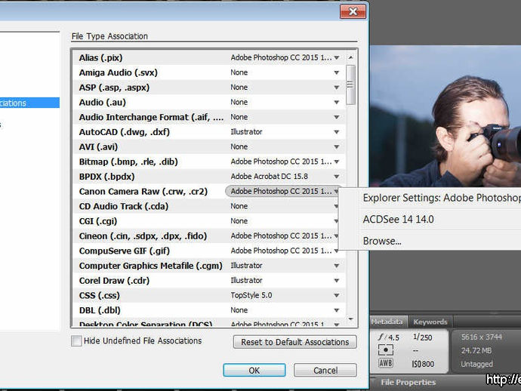This screenshot has height=391, width=521.
Task: Click the 24.72 MB file size value
Action: tap(476, 350)
